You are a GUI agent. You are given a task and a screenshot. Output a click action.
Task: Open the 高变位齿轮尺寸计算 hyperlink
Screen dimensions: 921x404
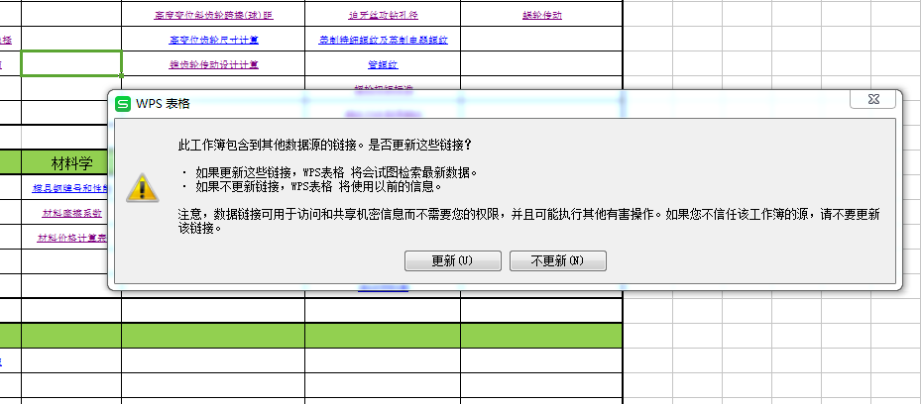pyautogui.click(x=214, y=40)
